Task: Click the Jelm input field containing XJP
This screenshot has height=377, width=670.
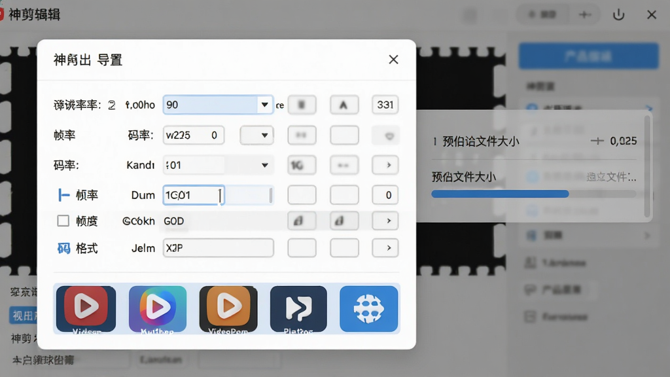Action: click(218, 248)
